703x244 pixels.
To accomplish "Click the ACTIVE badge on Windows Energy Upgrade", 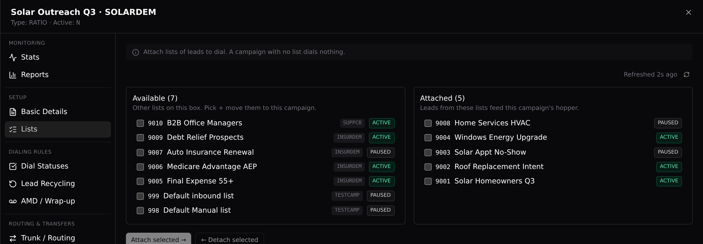I will (669, 137).
